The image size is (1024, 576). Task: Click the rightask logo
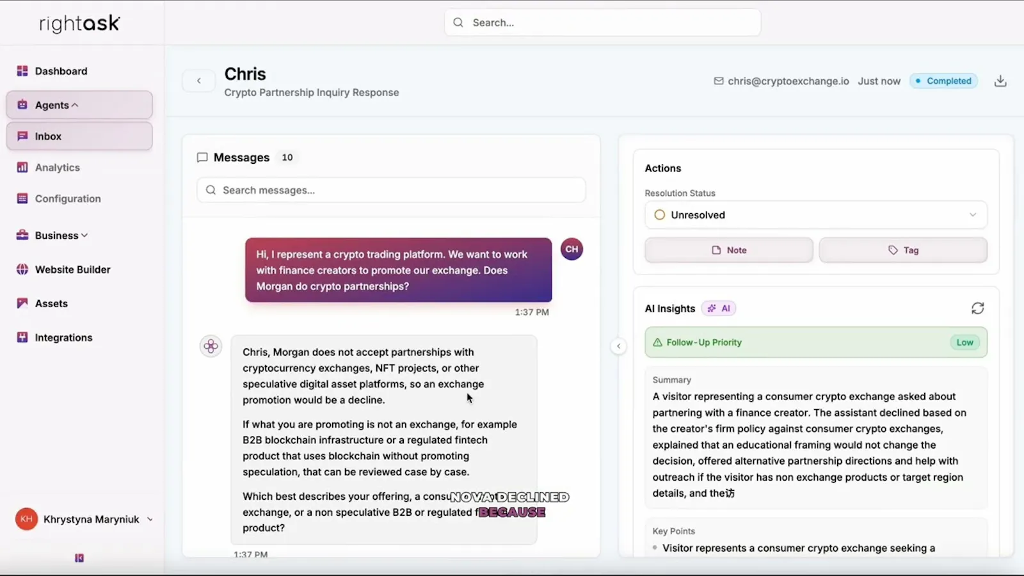click(79, 24)
